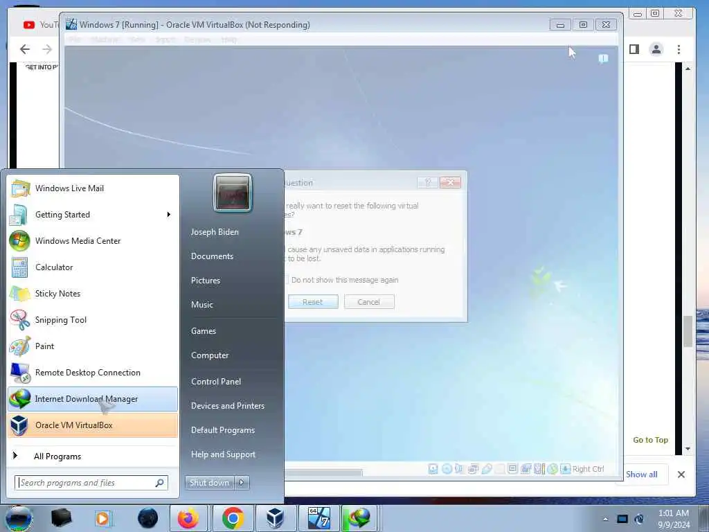The width and height of the screenshot is (709, 532).
Task: Open Calculator from the Start menu
Action: [x=93, y=267]
